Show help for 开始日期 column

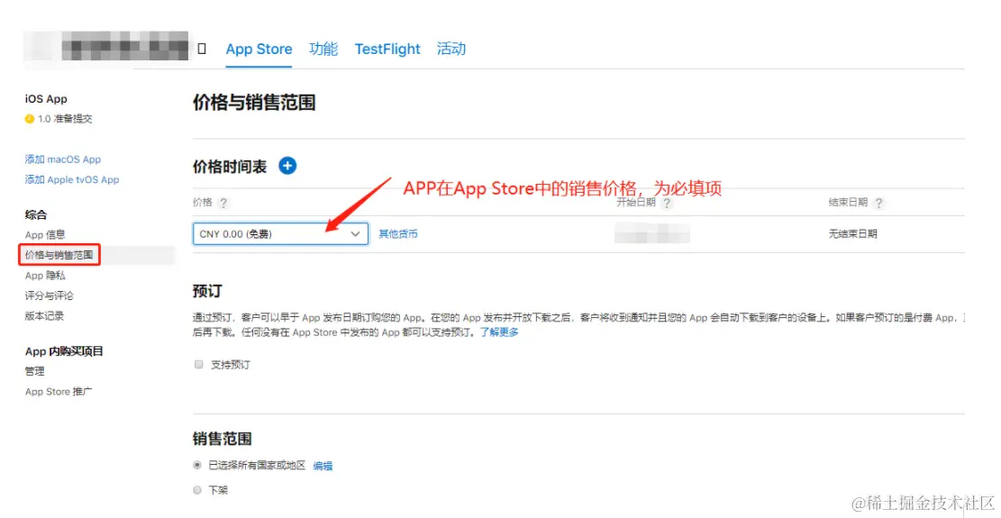coord(667,203)
